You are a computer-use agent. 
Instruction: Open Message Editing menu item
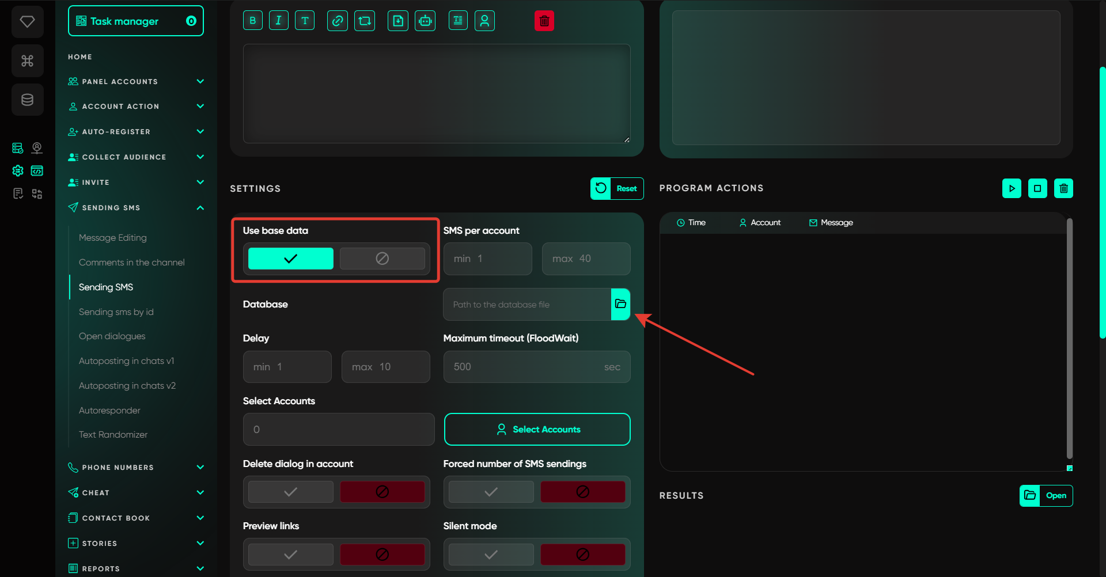tap(113, 237)
